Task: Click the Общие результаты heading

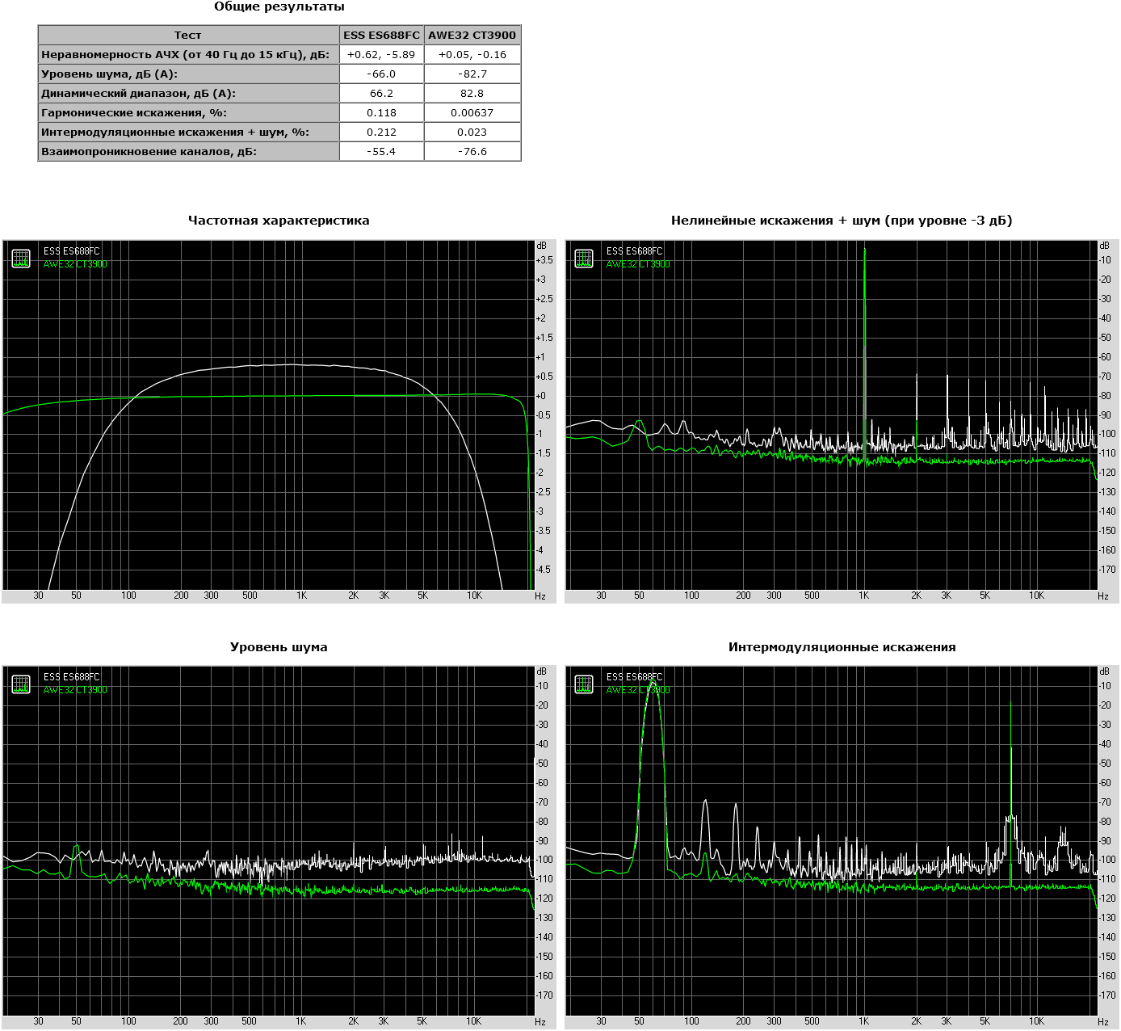Action: click(279, 6)
